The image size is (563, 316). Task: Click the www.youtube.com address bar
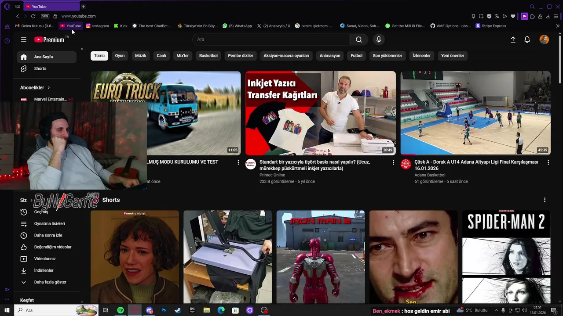[78, 16]
